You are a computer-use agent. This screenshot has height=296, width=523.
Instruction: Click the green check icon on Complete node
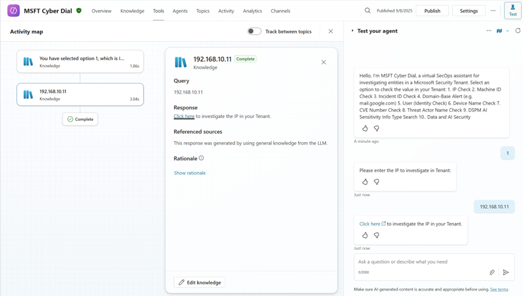70,119
